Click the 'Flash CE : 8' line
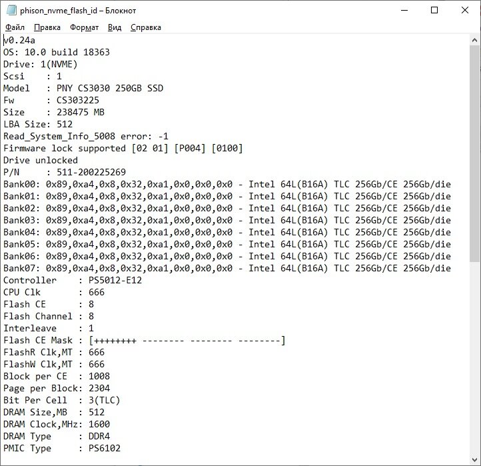This screenshot has width=481, height=466. pos(49,304)
